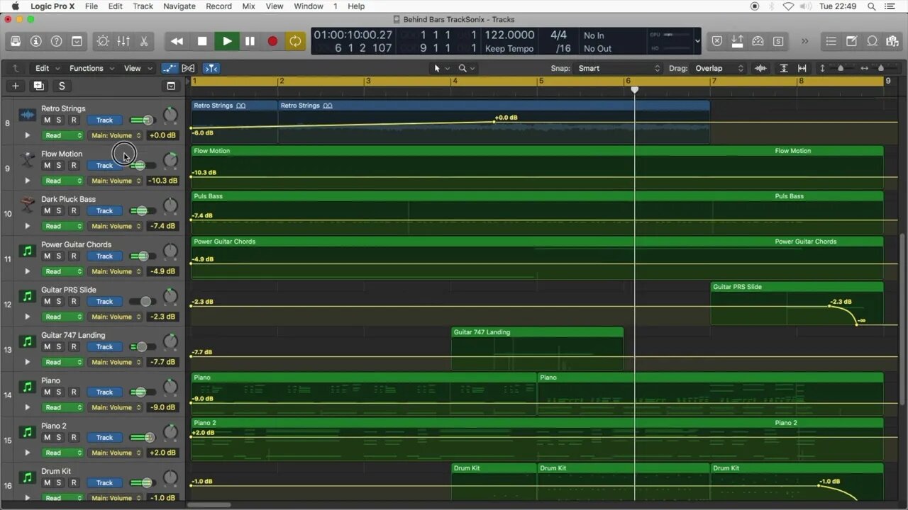Open the Library panel icon
The height and width of the screenshot is (510, 908).
16,41
